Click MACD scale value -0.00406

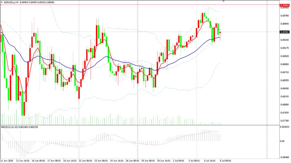tap(285, 157)
